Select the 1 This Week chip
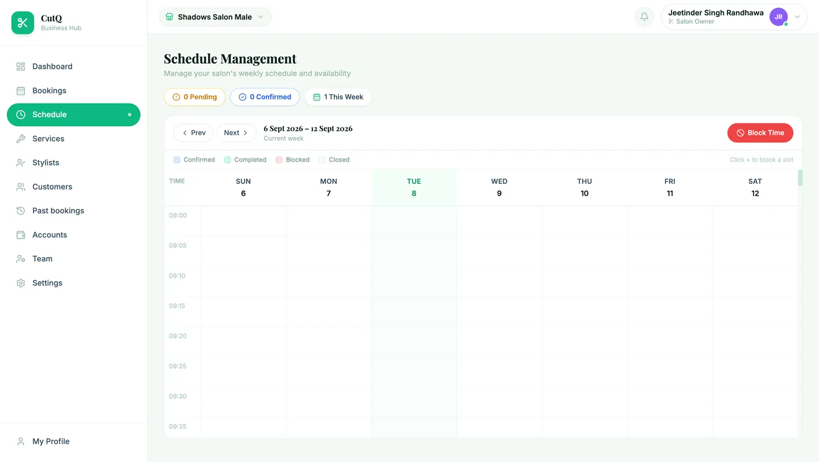 [338, 97]
